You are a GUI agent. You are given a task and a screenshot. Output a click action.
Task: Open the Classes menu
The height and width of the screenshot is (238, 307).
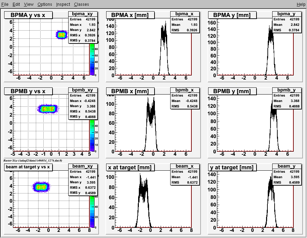[x=82, y=4]
